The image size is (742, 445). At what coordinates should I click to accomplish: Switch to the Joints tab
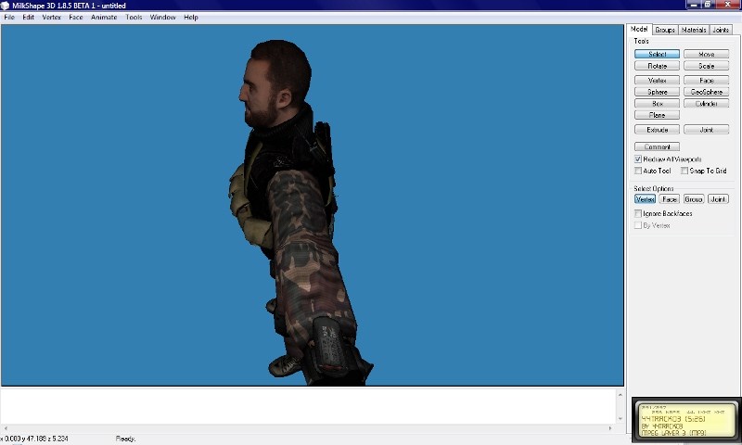click(721, 30)
